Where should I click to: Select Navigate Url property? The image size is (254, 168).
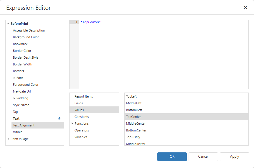click(22, 92)
